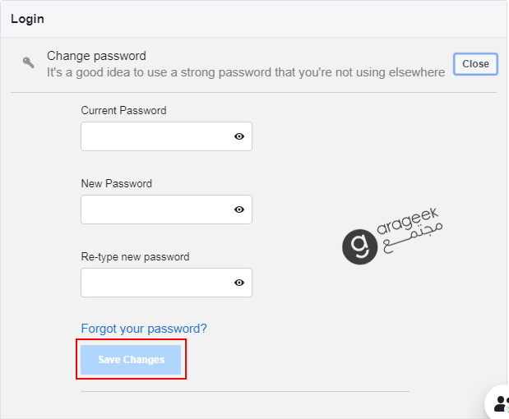Viewport: 509px width, 419px height.
Task: Click the strong password advice text
Action: pos(246,72)
